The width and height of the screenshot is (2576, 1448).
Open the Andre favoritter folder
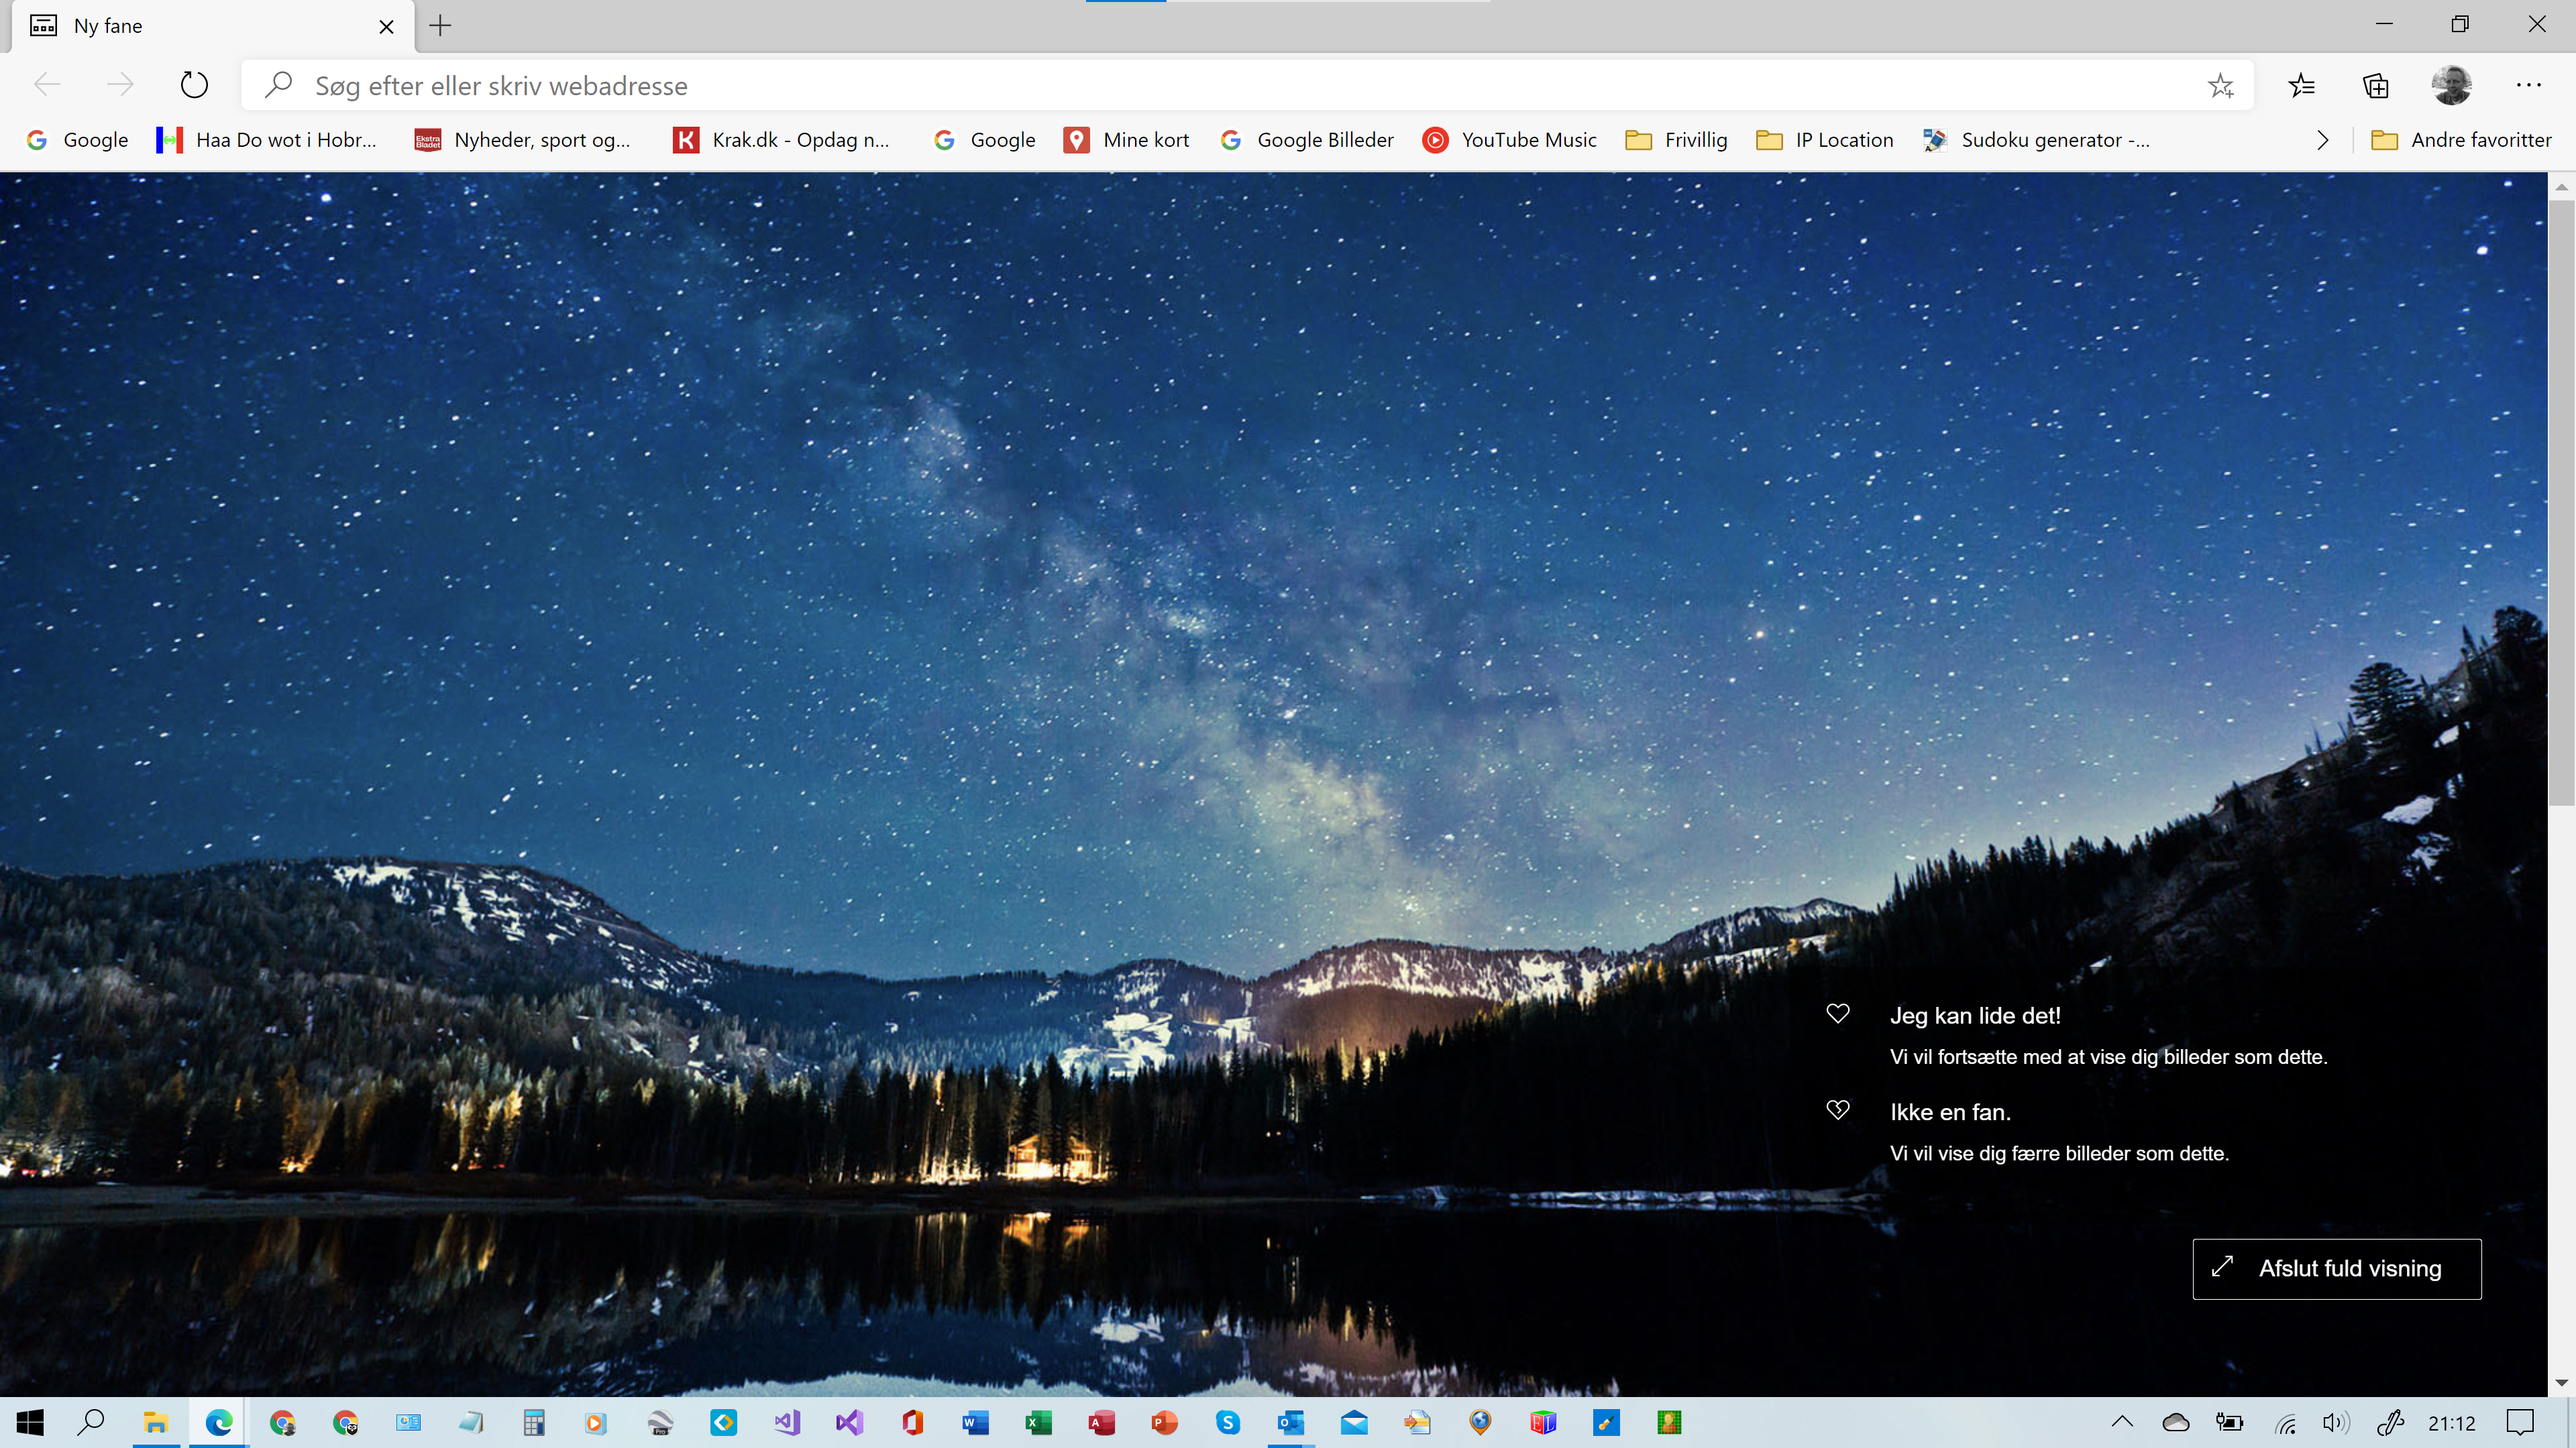click(2461, 140)
